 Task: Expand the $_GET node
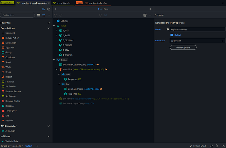[x=56, y=30]
